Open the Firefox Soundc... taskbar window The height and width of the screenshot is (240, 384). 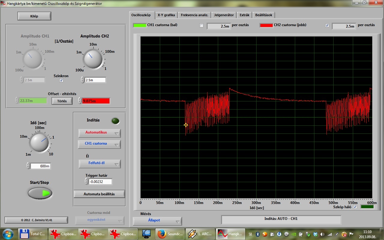pos(170,234)
